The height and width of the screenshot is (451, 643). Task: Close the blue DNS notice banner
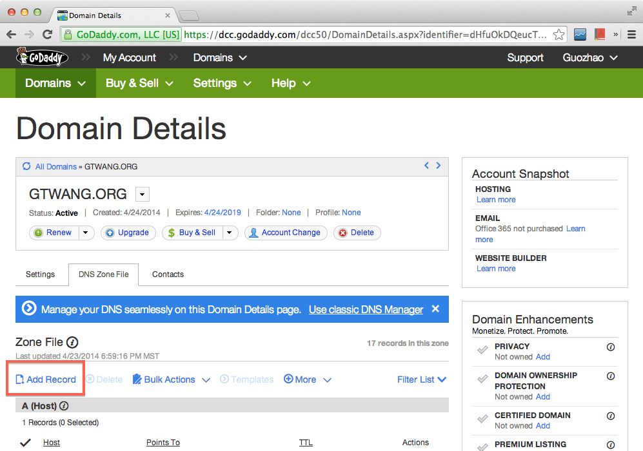click(435, 309)
